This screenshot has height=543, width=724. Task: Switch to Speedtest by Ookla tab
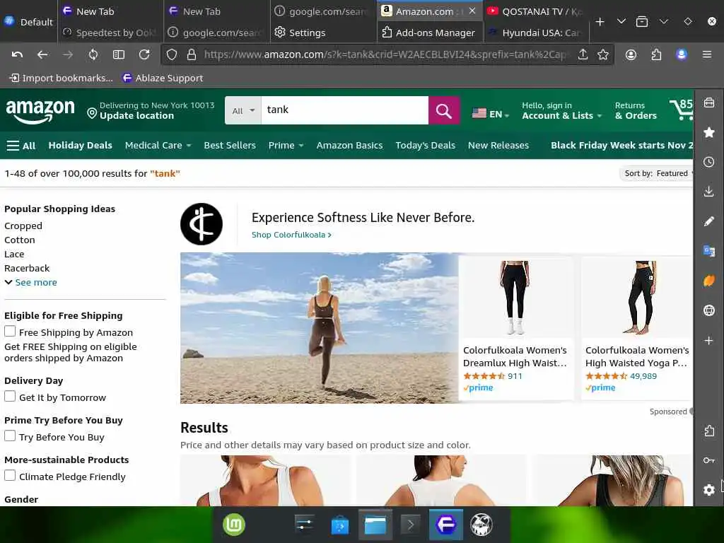(110, 33)
